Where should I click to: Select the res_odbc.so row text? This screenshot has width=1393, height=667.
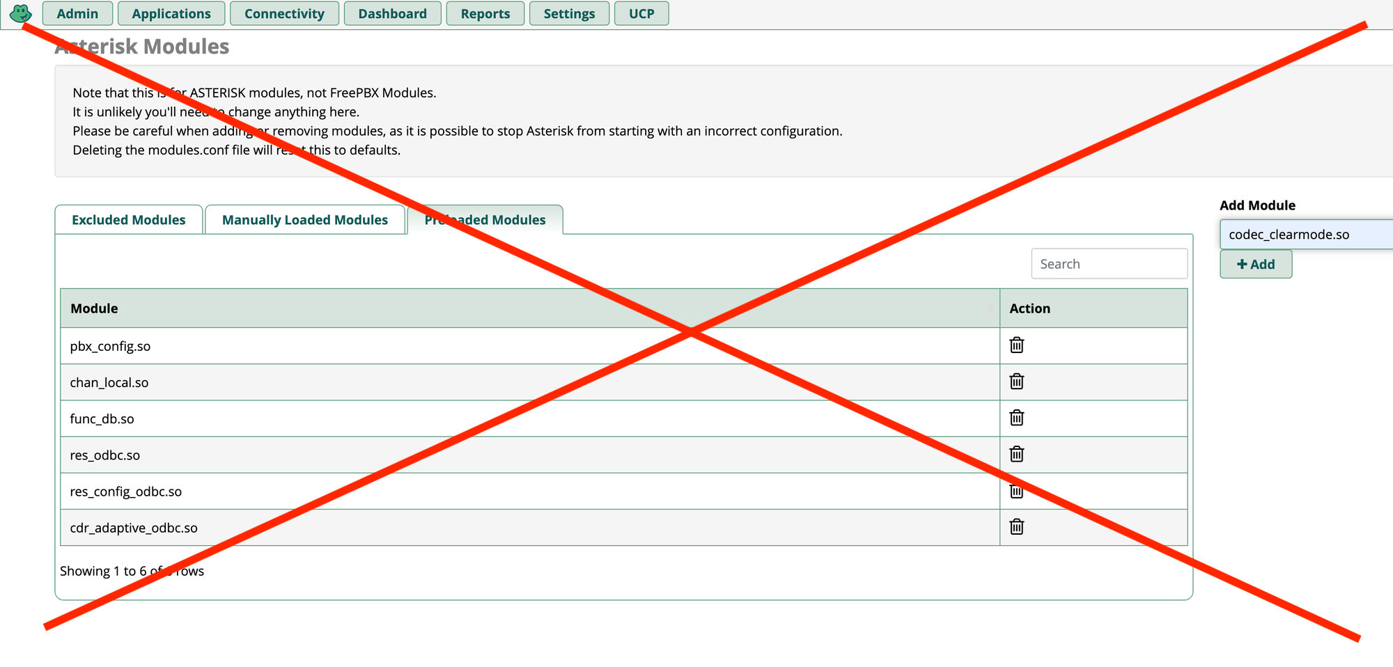pos(104,455)
